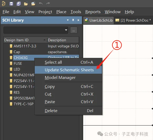153x140 pixels.
Task: Select the AMS1117-3.3 component
Action: point(25,46)
